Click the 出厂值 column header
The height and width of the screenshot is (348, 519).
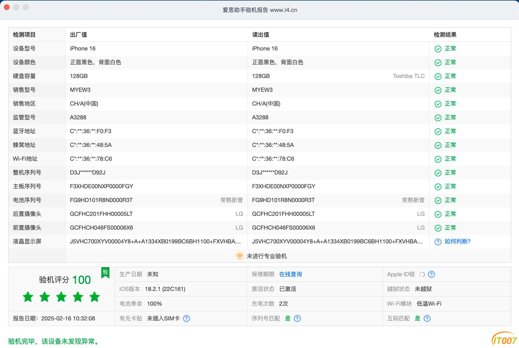point(78,34)
